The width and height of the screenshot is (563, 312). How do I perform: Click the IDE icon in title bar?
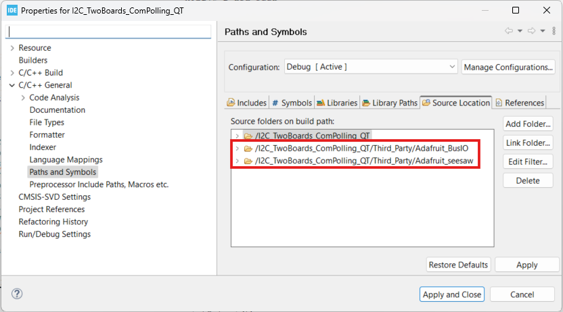(x=12, y=10)
